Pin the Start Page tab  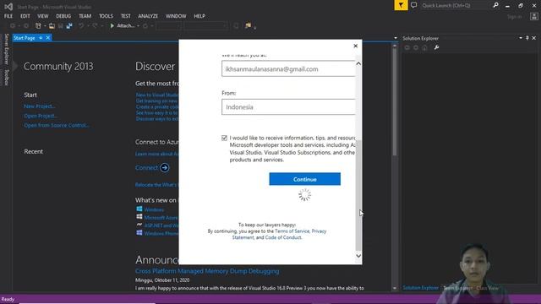tap(41, 38)
